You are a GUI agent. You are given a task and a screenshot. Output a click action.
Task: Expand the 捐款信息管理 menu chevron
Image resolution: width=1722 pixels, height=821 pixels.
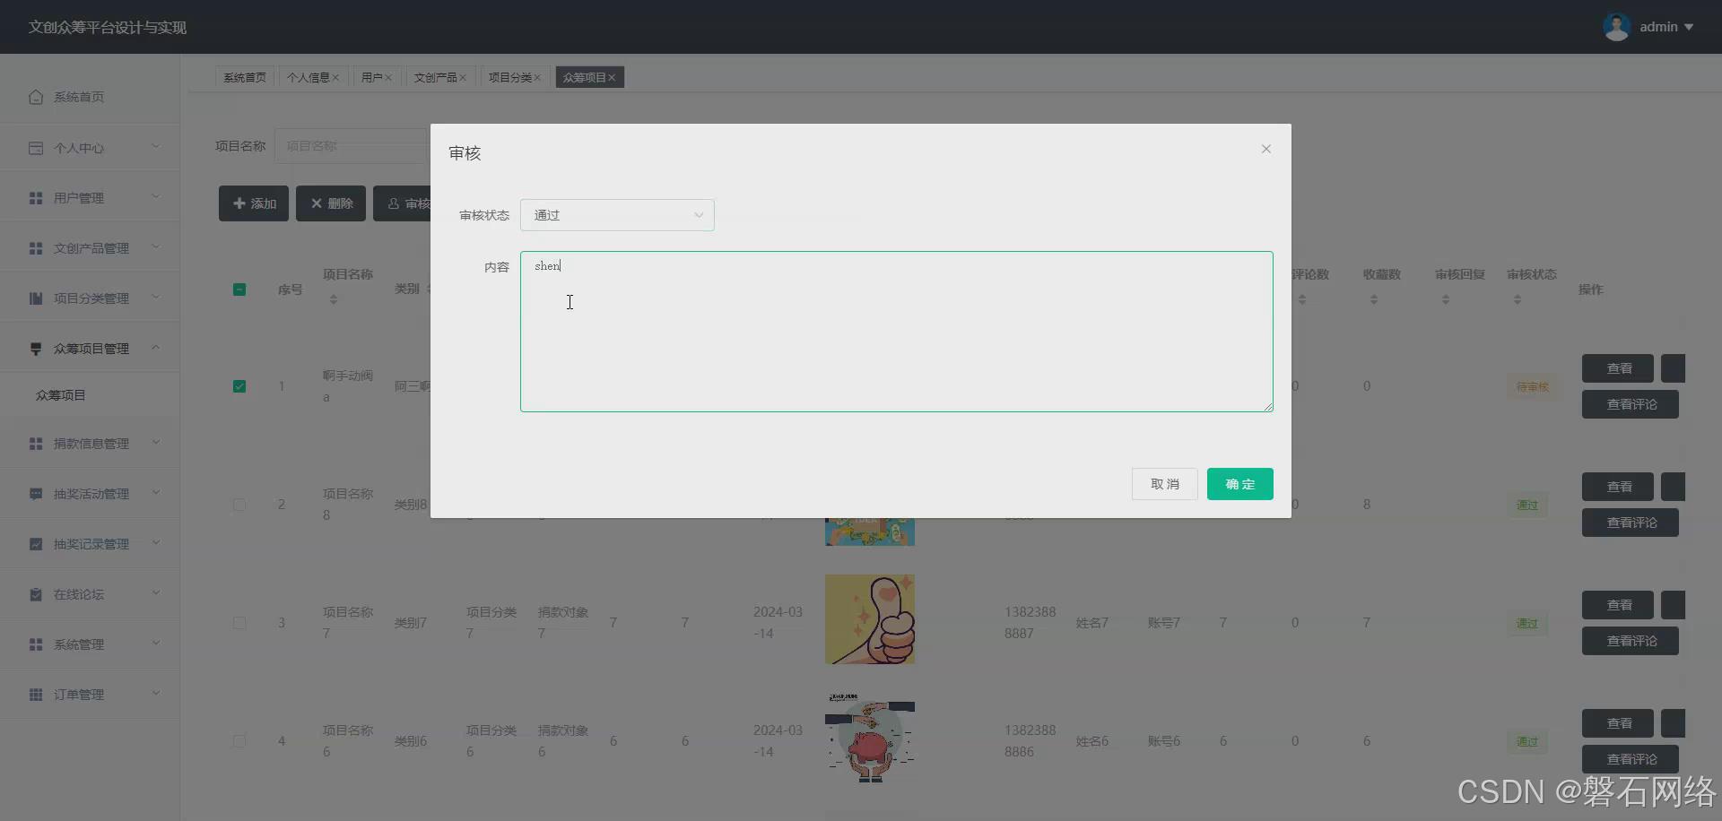155,442
